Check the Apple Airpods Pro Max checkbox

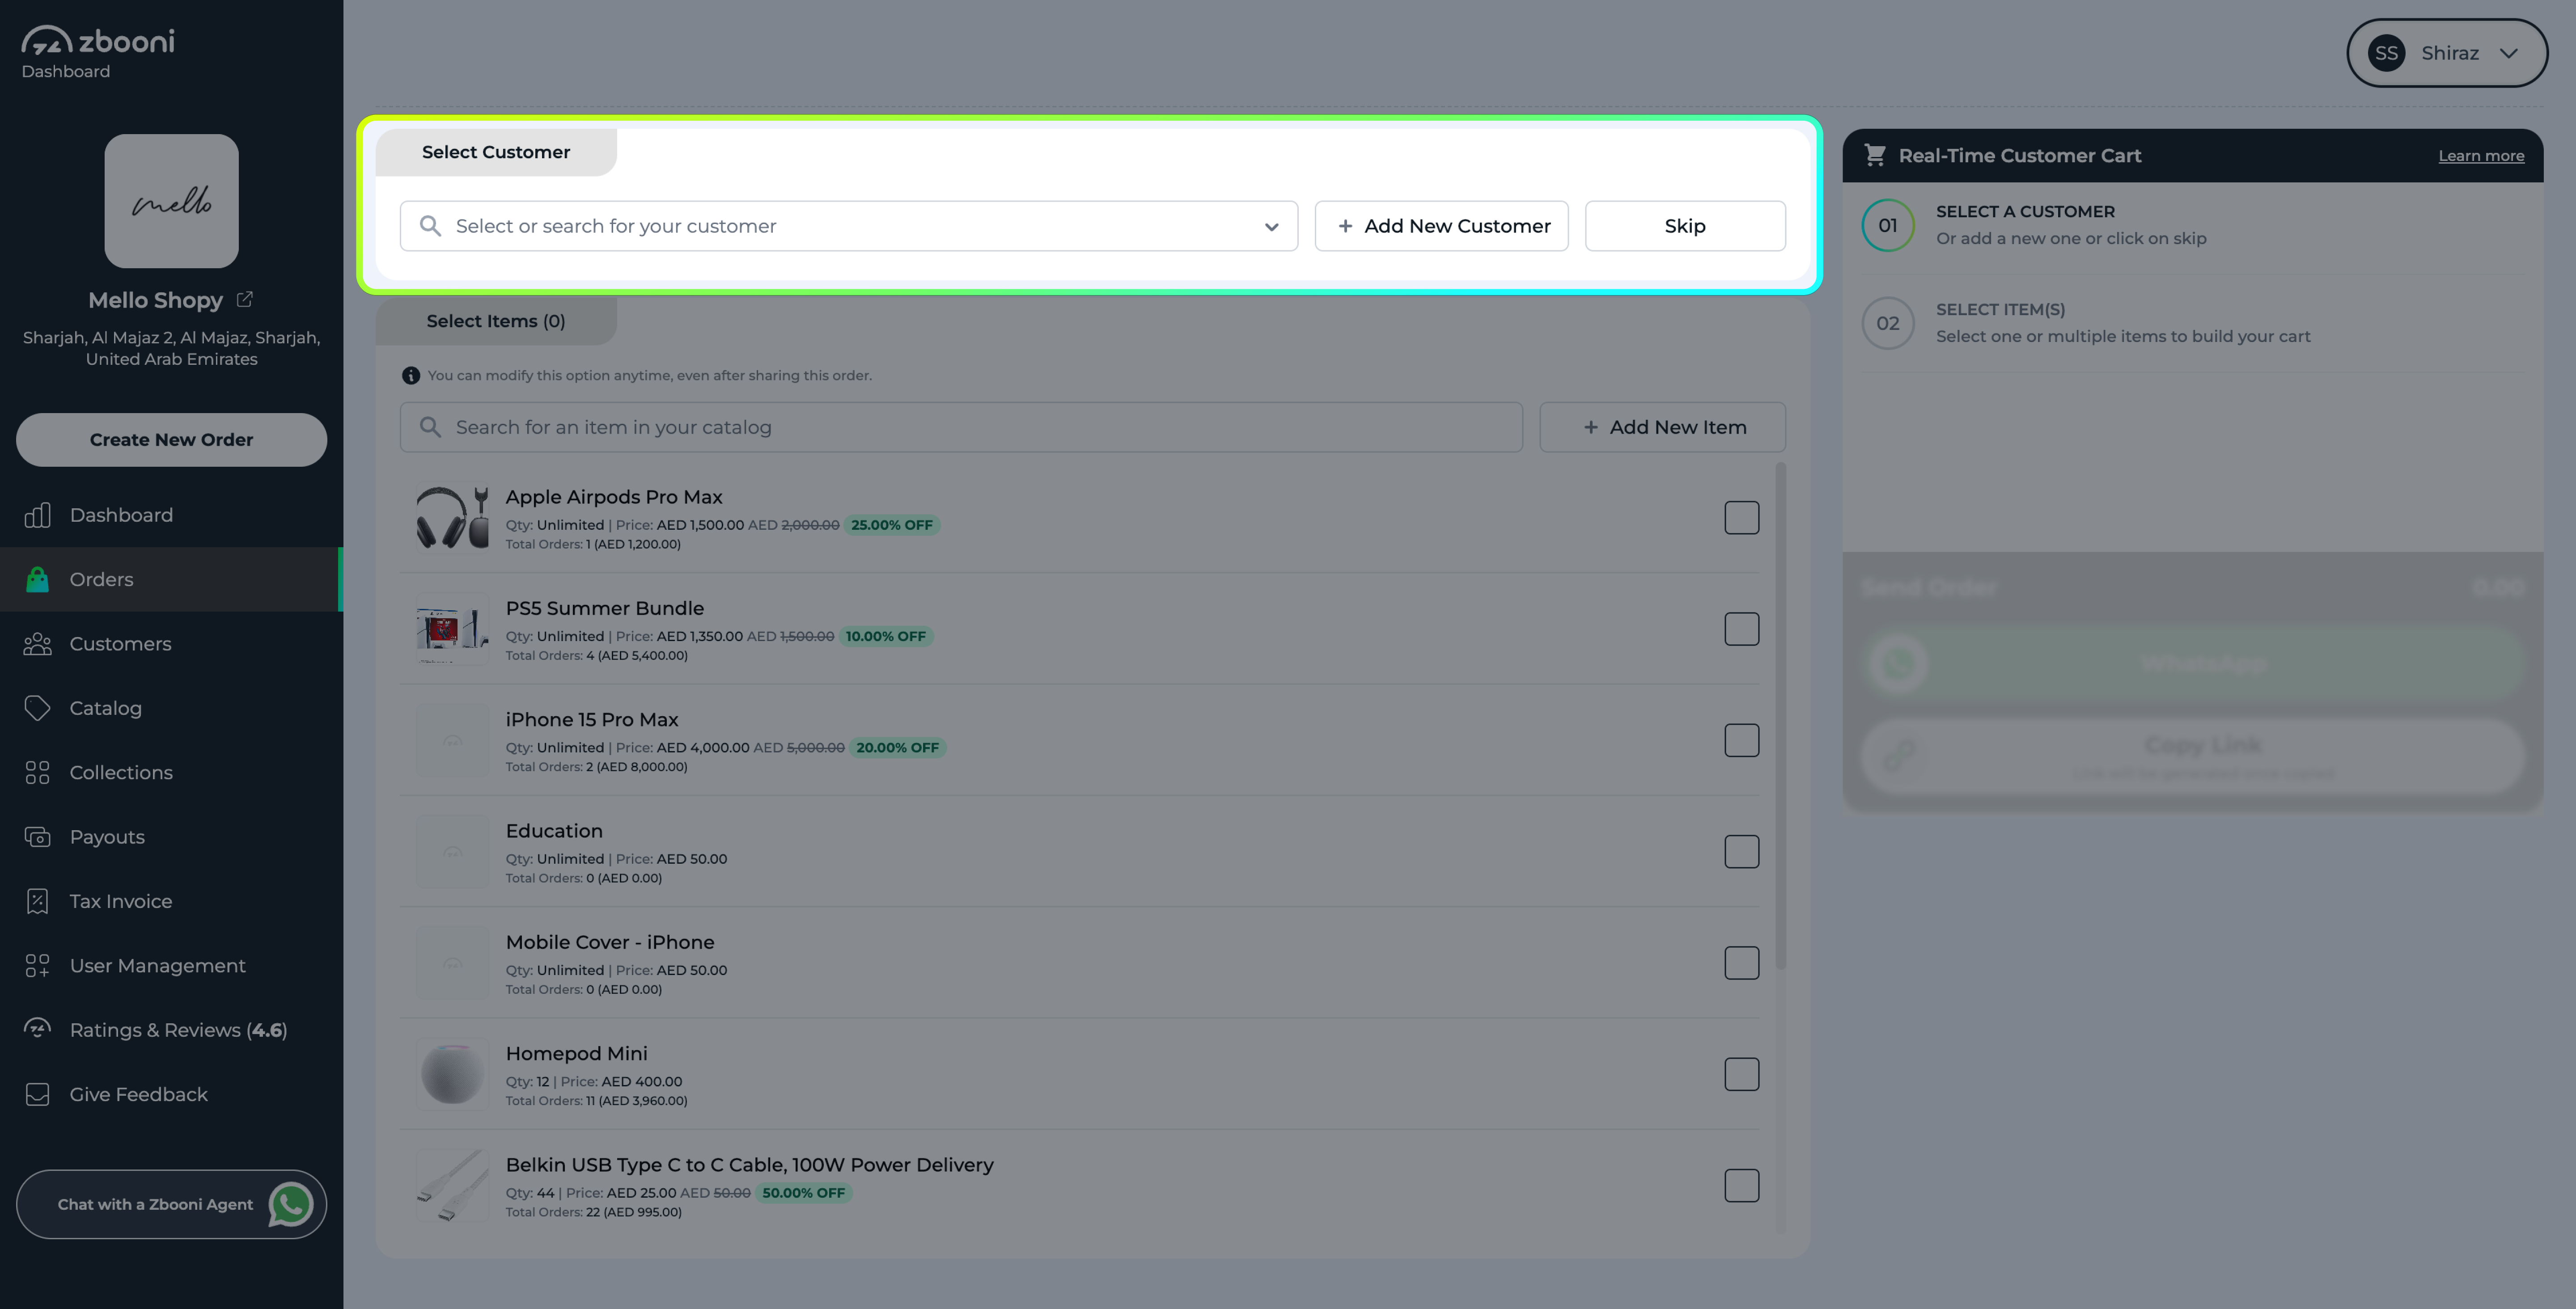[1741, 518]
